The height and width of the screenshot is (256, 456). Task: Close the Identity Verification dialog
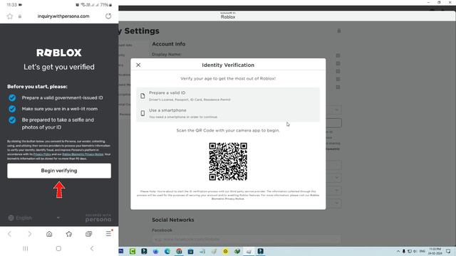coord(138,65)
